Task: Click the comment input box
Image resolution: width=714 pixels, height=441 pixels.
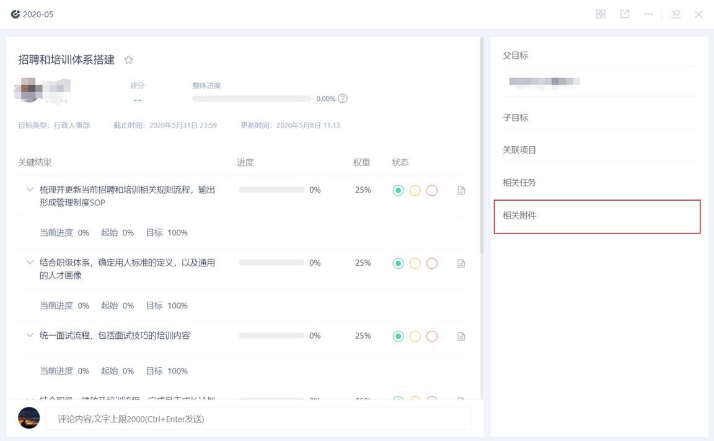Action: point(258,419)
